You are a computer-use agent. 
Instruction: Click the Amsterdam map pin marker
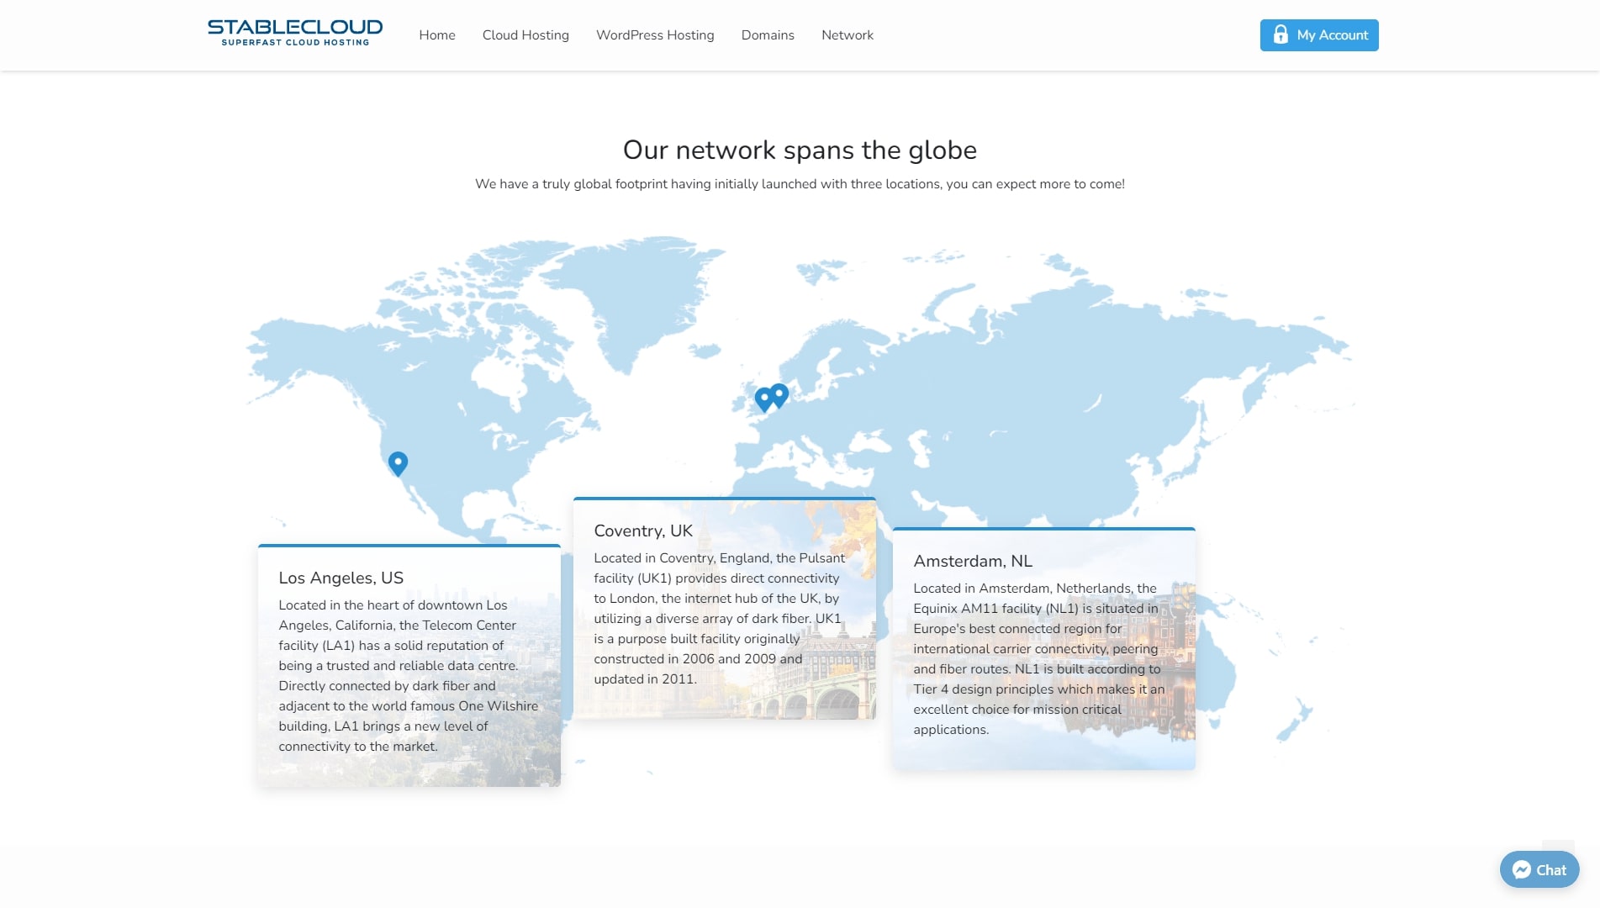[780, 393]
